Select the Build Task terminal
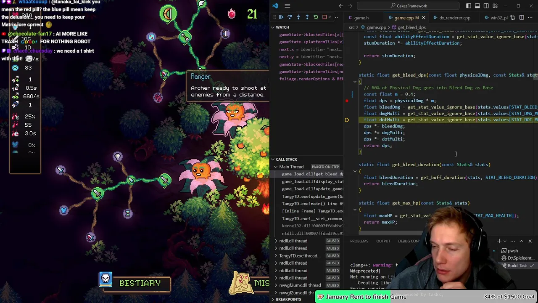538x303 pixels. click(517, 266)
